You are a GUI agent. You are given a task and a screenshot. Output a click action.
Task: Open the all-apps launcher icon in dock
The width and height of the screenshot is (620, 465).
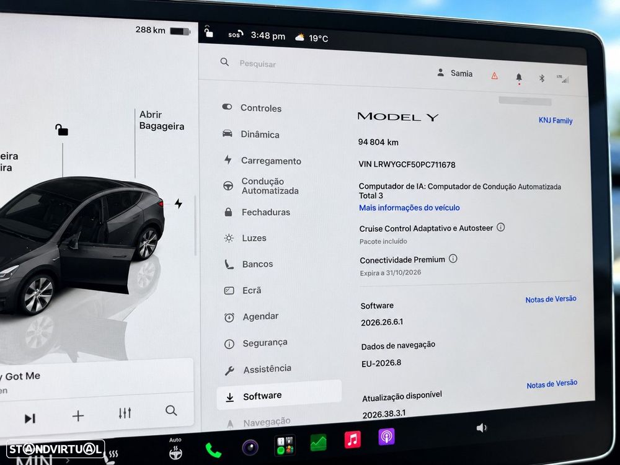coord(285,445)
